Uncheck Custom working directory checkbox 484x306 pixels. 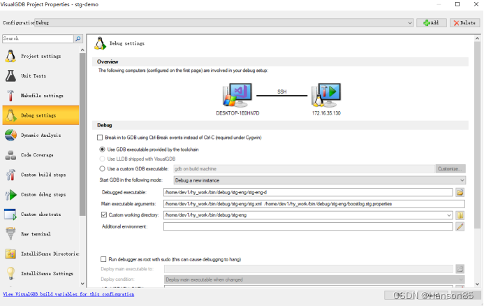coord(104,215)
